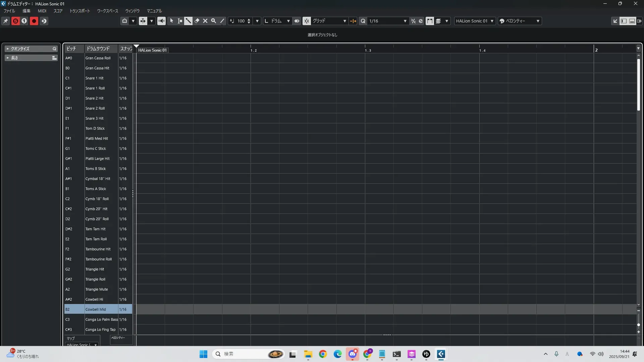
Task: Select the Line draw tool
Action: tap(222, 21)
